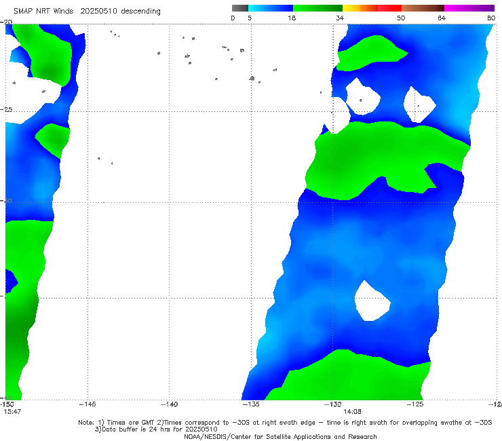This screenshot has width=502, height=441.
Task: Click the color bar label '18'
Action: (x=292, y=18)
